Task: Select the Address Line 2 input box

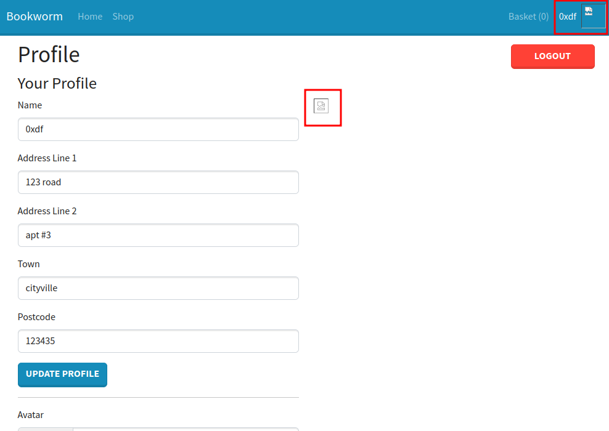Action: 158,235
